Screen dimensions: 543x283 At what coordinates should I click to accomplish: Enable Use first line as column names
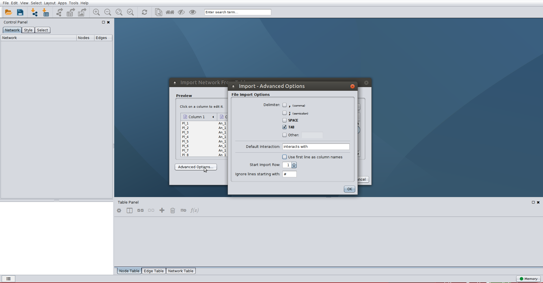coord(285,157)
